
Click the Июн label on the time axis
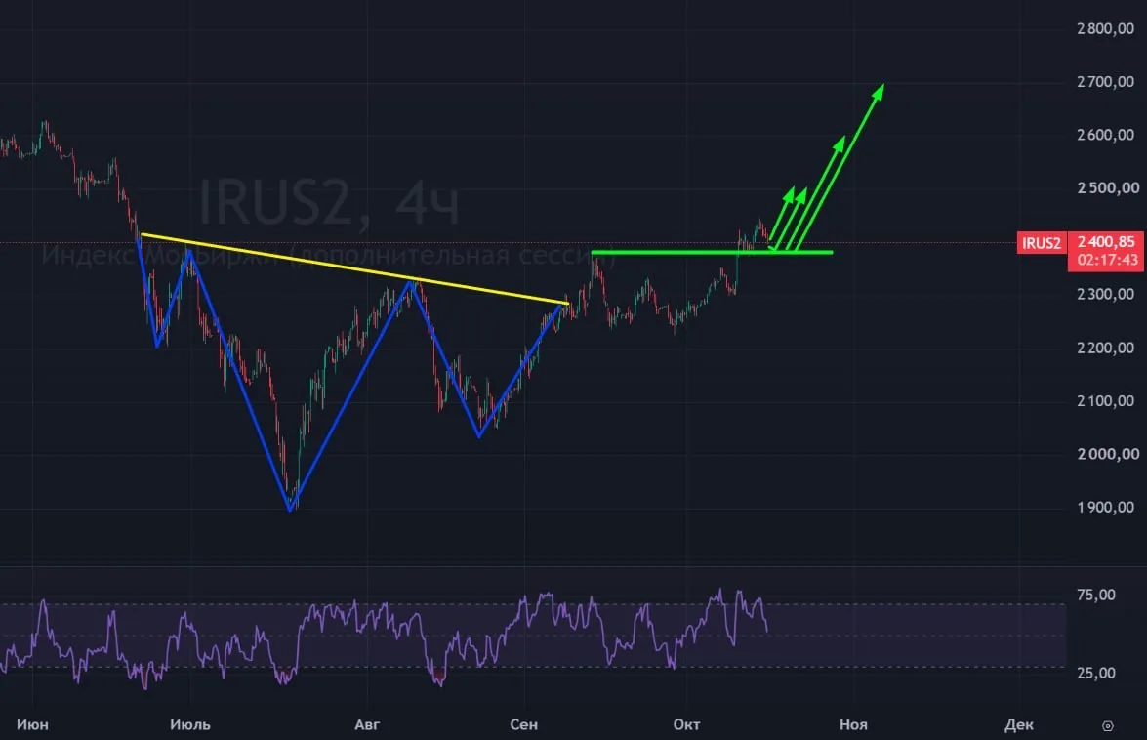click(x=32, y=724)
